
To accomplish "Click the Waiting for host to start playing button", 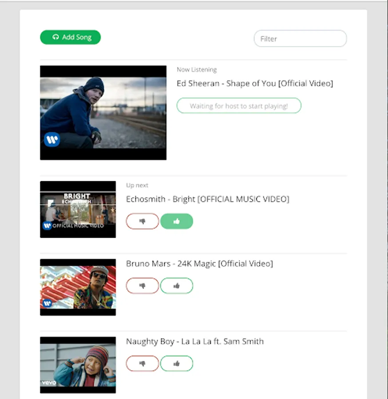I will 239,106.
